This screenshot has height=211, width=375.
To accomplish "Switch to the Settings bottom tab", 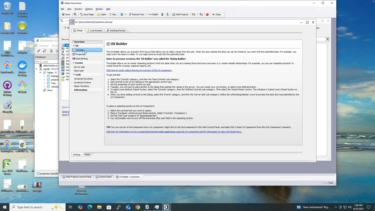I will (77, 155).
